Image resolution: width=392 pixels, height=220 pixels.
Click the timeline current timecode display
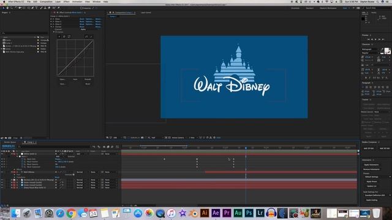tap(8, 146)
